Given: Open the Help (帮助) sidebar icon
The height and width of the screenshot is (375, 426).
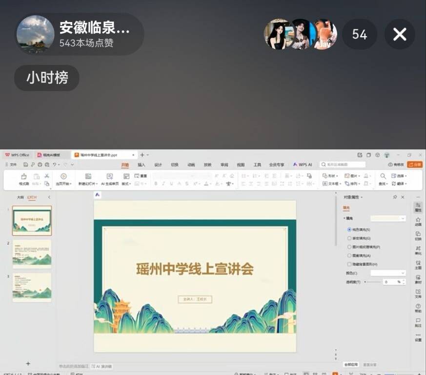Looking at the screenshot, I should (418, 308).
